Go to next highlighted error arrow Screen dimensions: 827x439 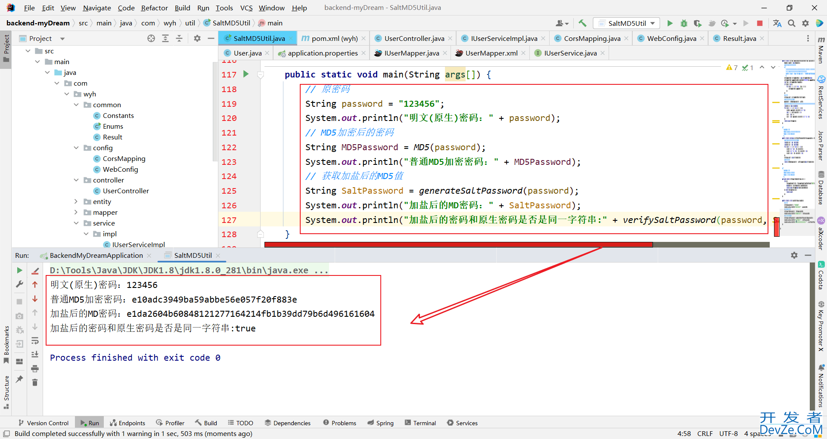(x=773, y=67)
